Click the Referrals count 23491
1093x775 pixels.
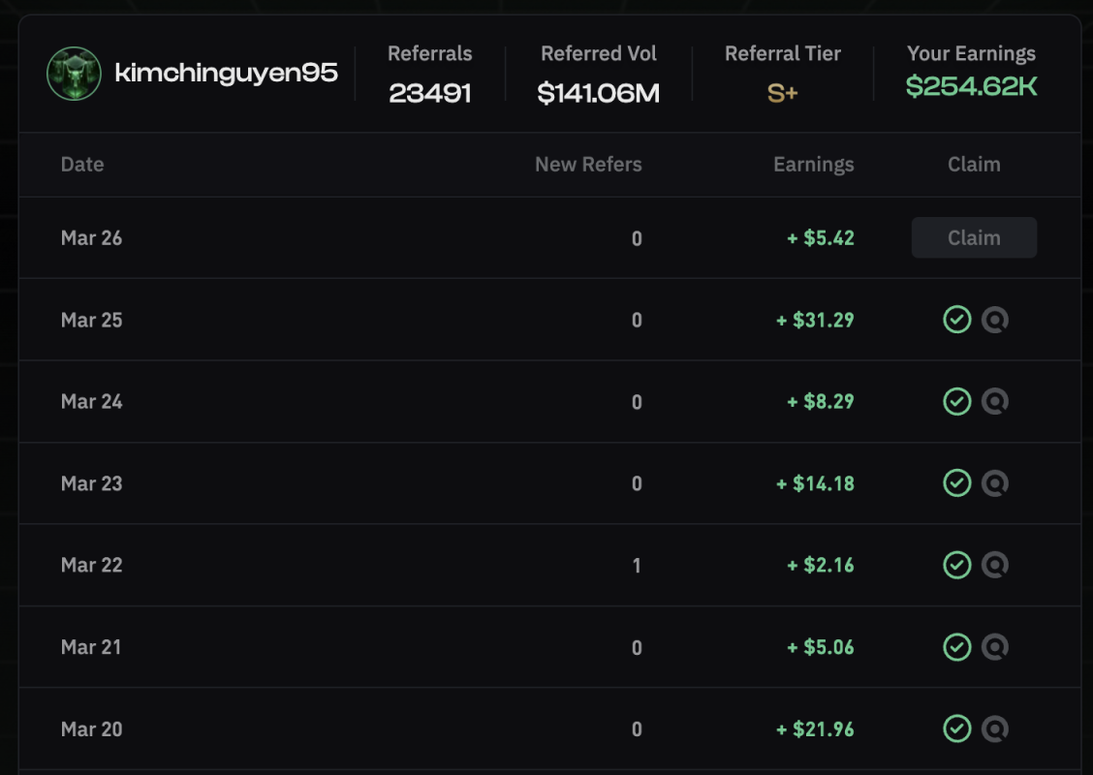click(430, 93)
